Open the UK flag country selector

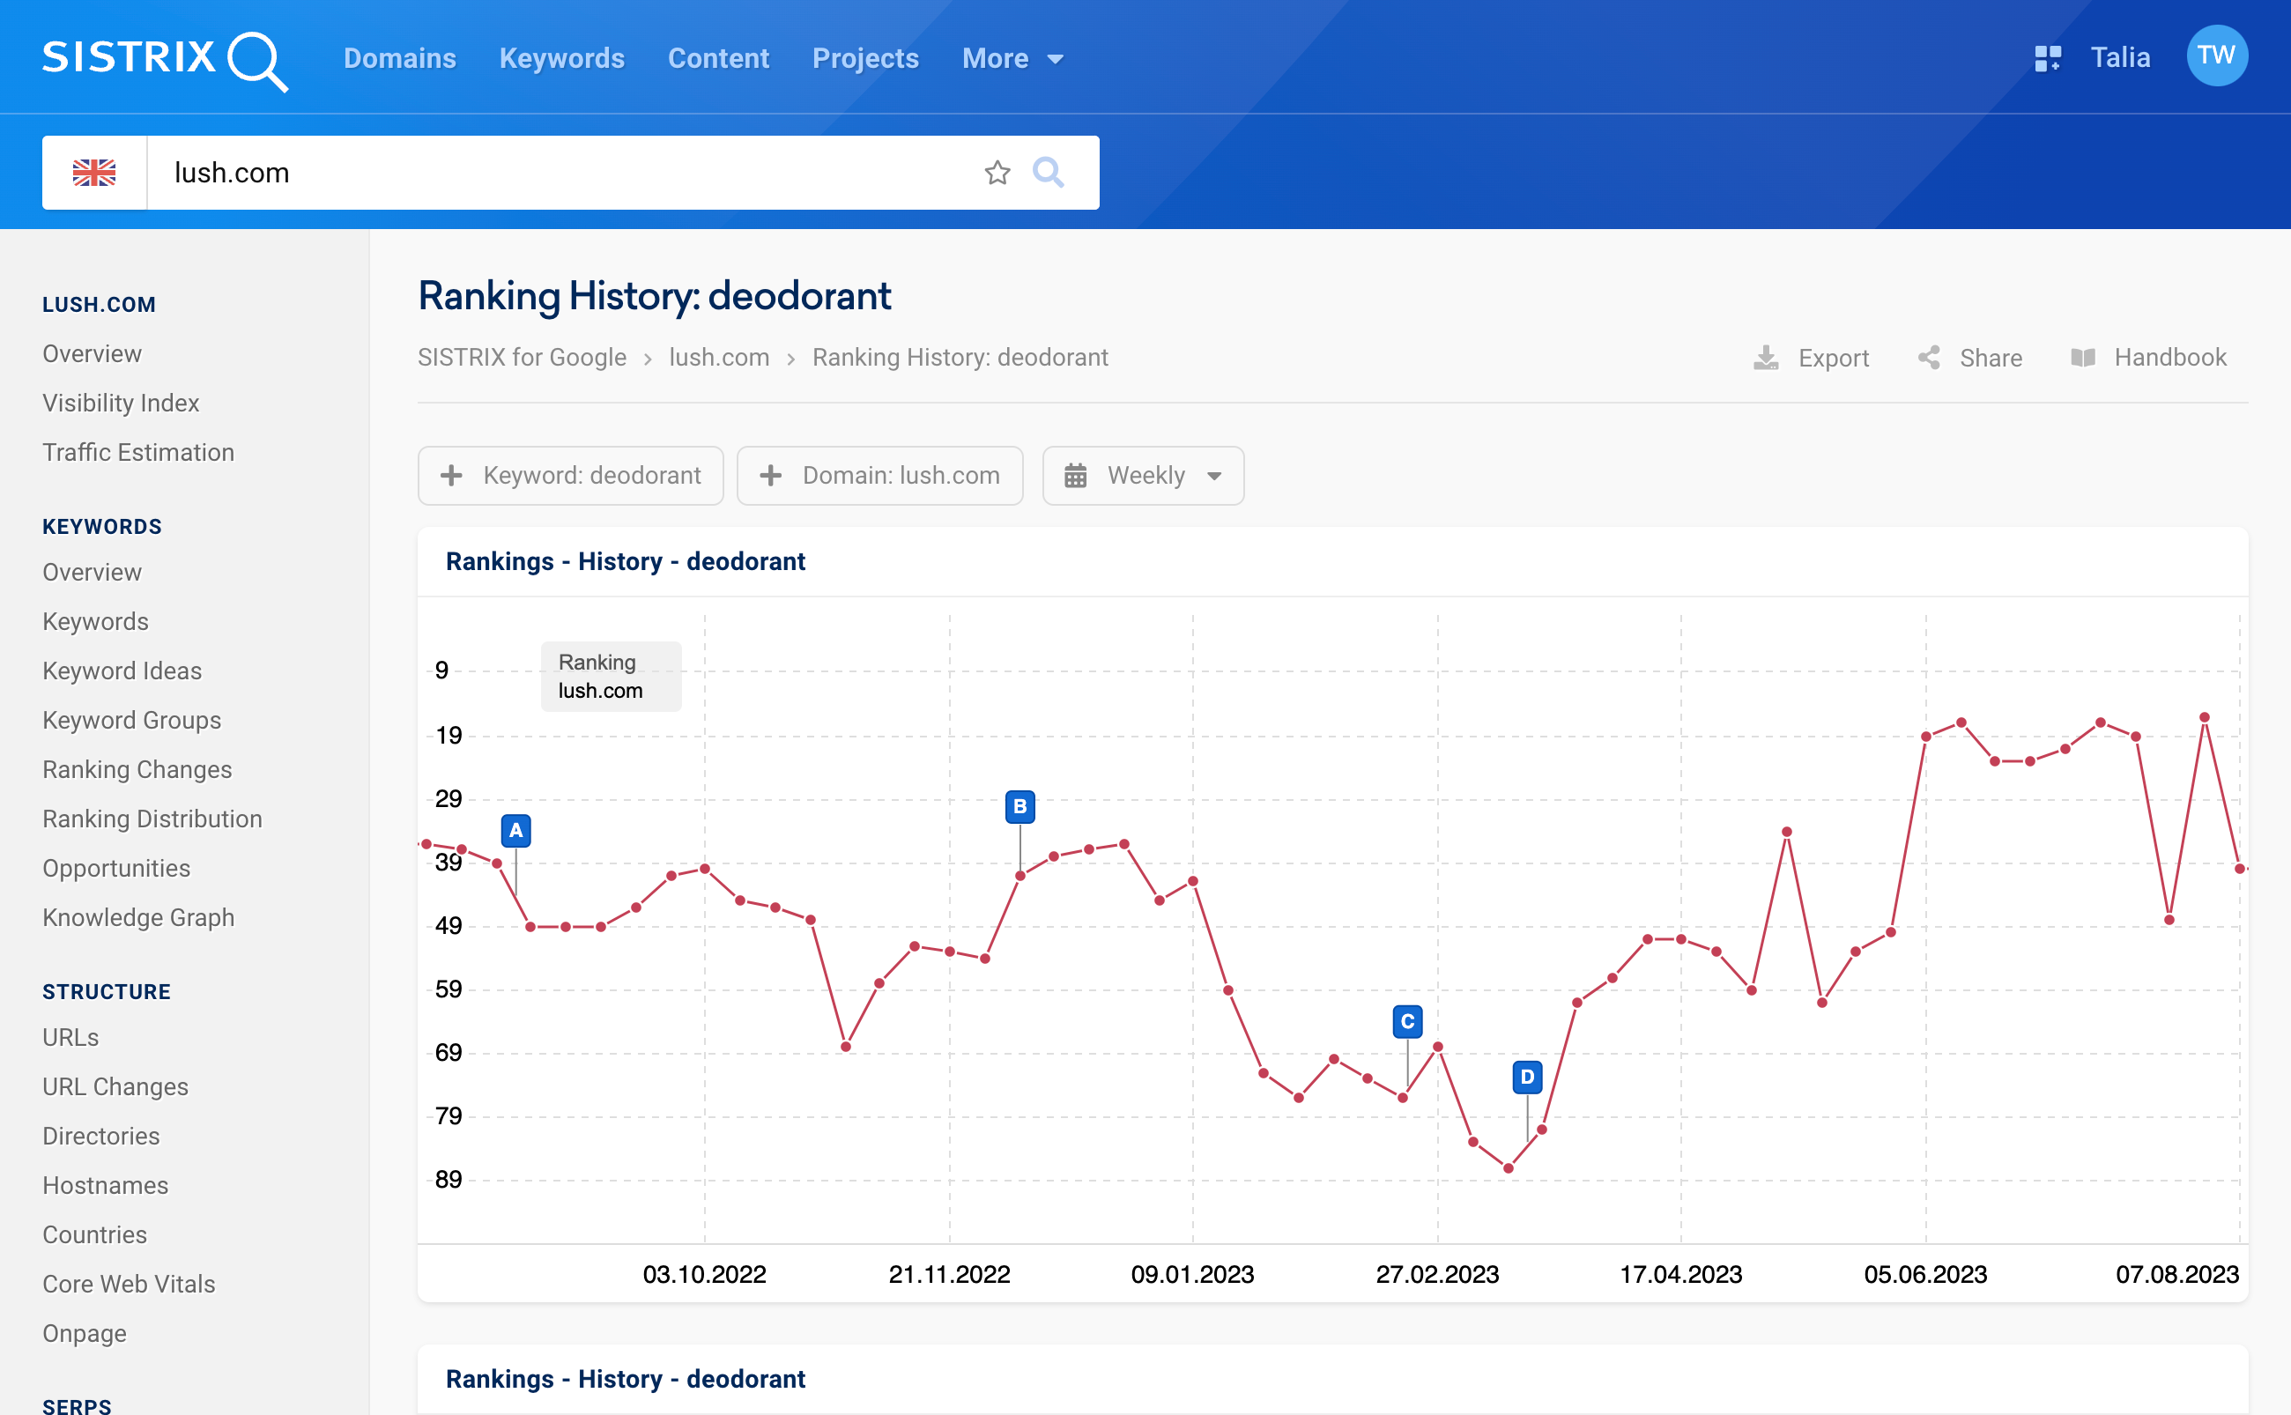click(x=94, y=172)
